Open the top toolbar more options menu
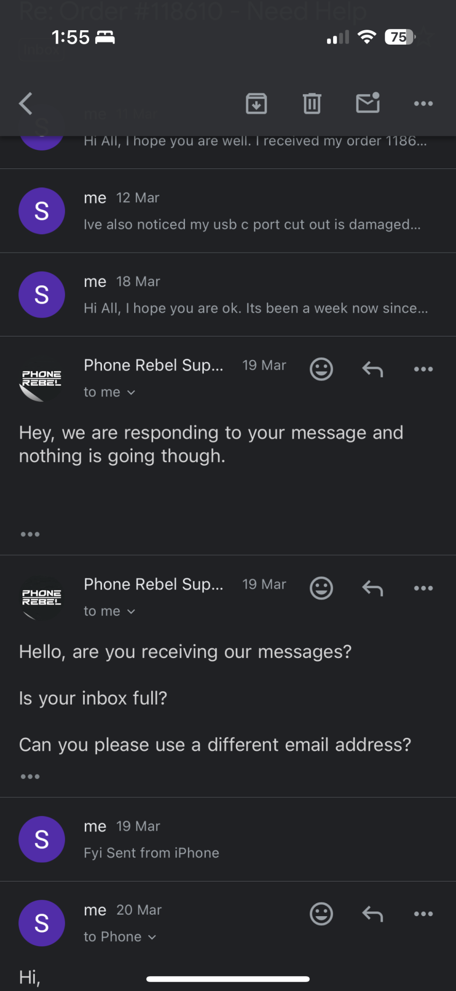456x991 pixels. (423, 104)
